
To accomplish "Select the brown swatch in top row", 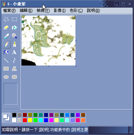I will (x=83, y=115).
